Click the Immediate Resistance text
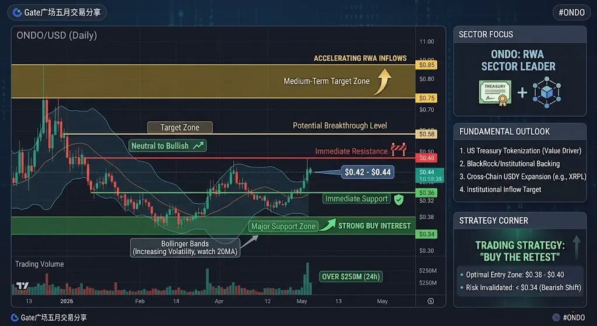The width and height of the screenshot is (597, 326). [351, 151]
